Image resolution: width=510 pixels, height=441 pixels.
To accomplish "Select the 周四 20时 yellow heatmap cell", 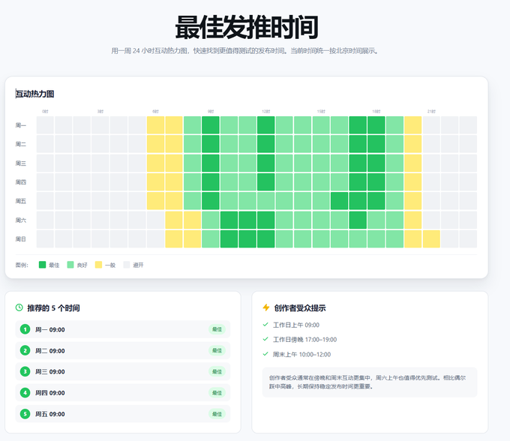I will point(413,182).
